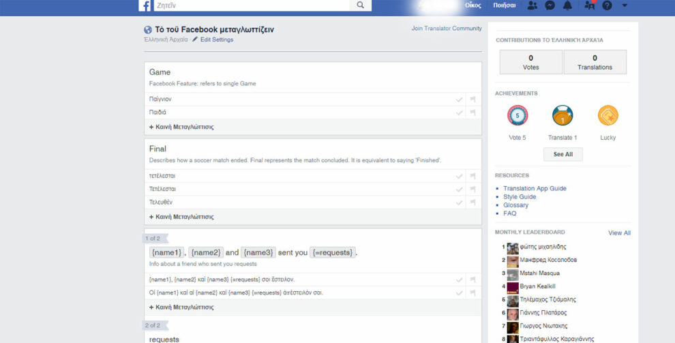This screenshot has width=675, height=343.
Task: Click Ποιῆσαι in the top bar
Action: 505,5
